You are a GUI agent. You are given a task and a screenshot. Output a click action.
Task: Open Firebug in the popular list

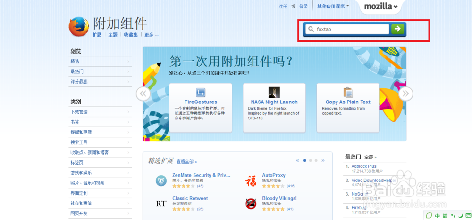359,207
